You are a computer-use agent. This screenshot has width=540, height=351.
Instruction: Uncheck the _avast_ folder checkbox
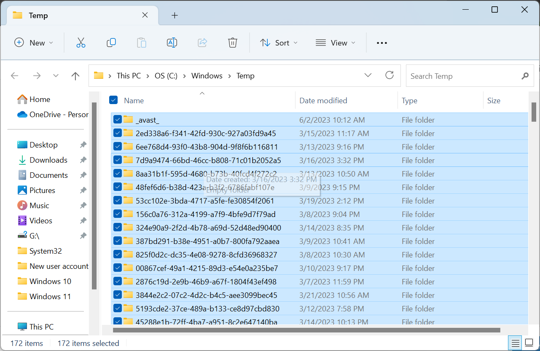pyautogui.click(x=118, y=120)
